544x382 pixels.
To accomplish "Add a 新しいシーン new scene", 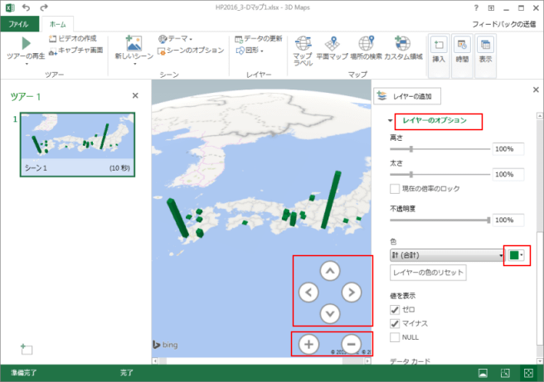I will (x=134, y=47).
